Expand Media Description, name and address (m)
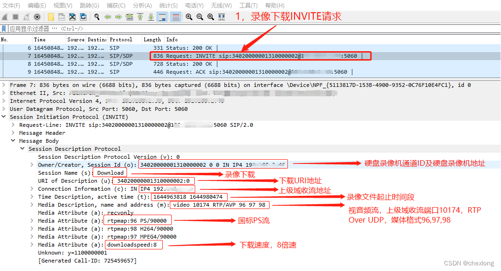 click(x=32, y=205)
